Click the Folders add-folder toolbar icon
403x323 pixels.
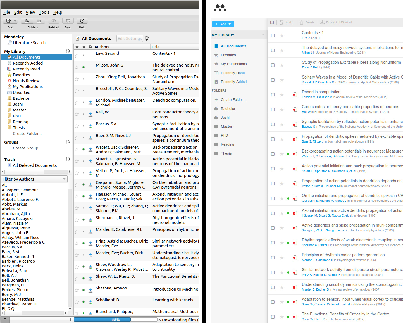click(27, 21)
